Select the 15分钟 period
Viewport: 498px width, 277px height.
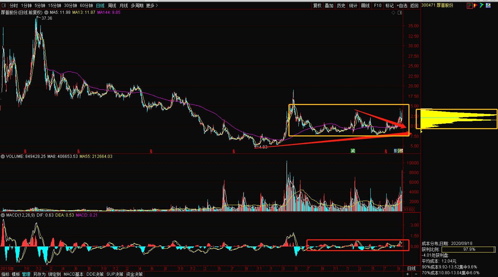pyautogui.click(x=55, y=6)
